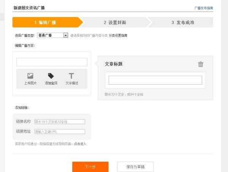Go to step 2 设置封面
The width and height of the screenshot is (228, 172).
tap(115, 22)
